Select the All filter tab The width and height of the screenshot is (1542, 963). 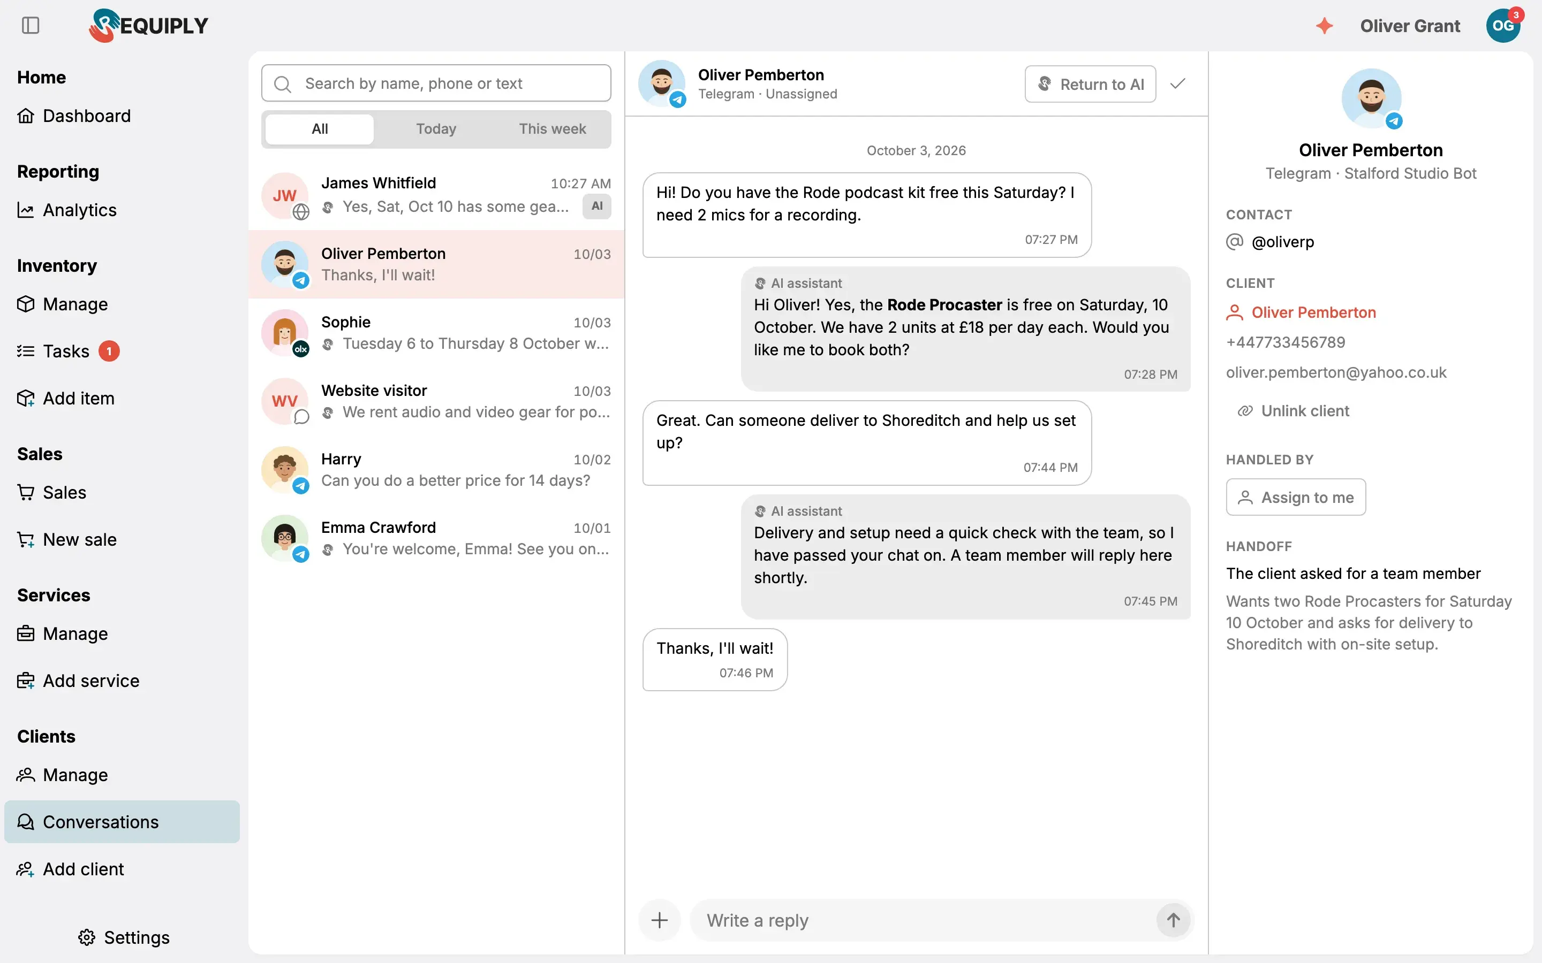319,129
